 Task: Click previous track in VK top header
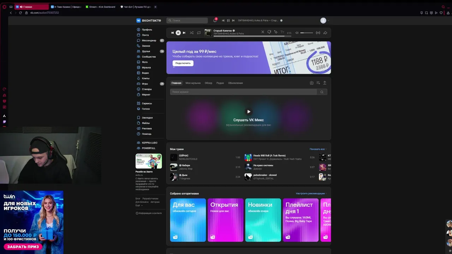pos(223,20)
